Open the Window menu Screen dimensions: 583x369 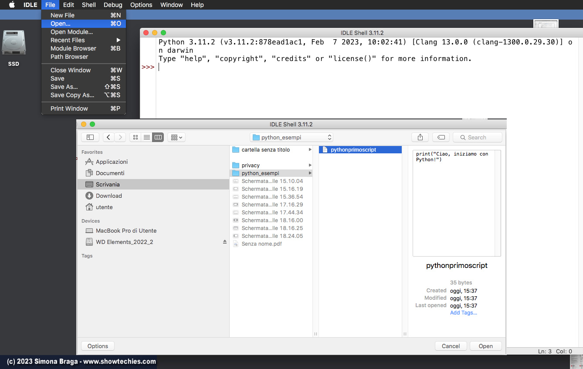coord(172,5)
